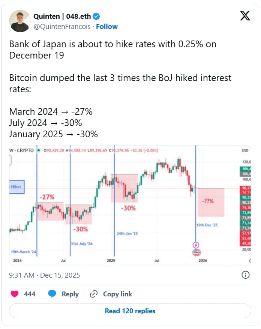Open the Reply speech bubble icon
Screen dimensions: 261x329
(x=52, y=294)
